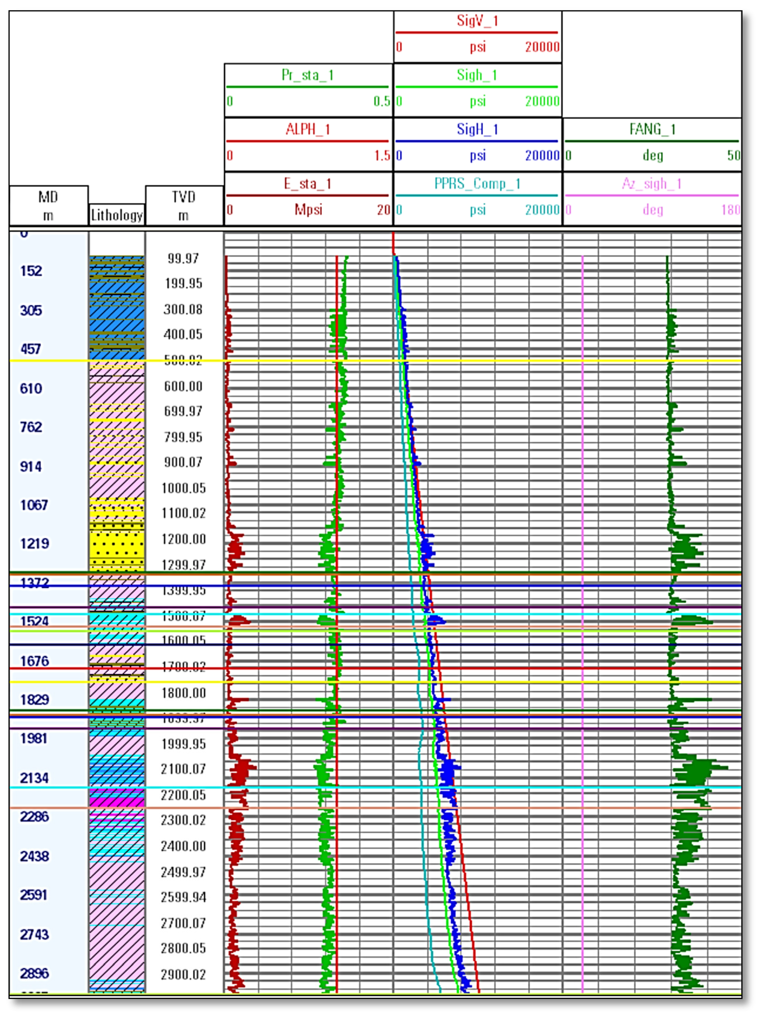Click MD depth label 610
Screen dimensions: 757x1012
point(31,388)
